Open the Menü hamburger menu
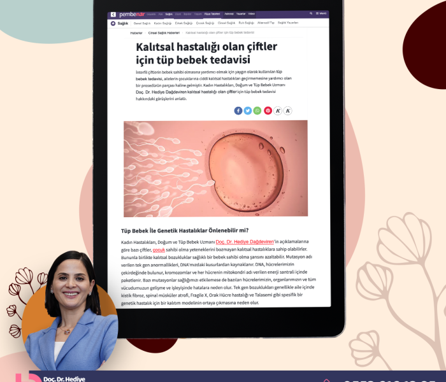Screen dimensions: 446x382 tap(322, 13)
